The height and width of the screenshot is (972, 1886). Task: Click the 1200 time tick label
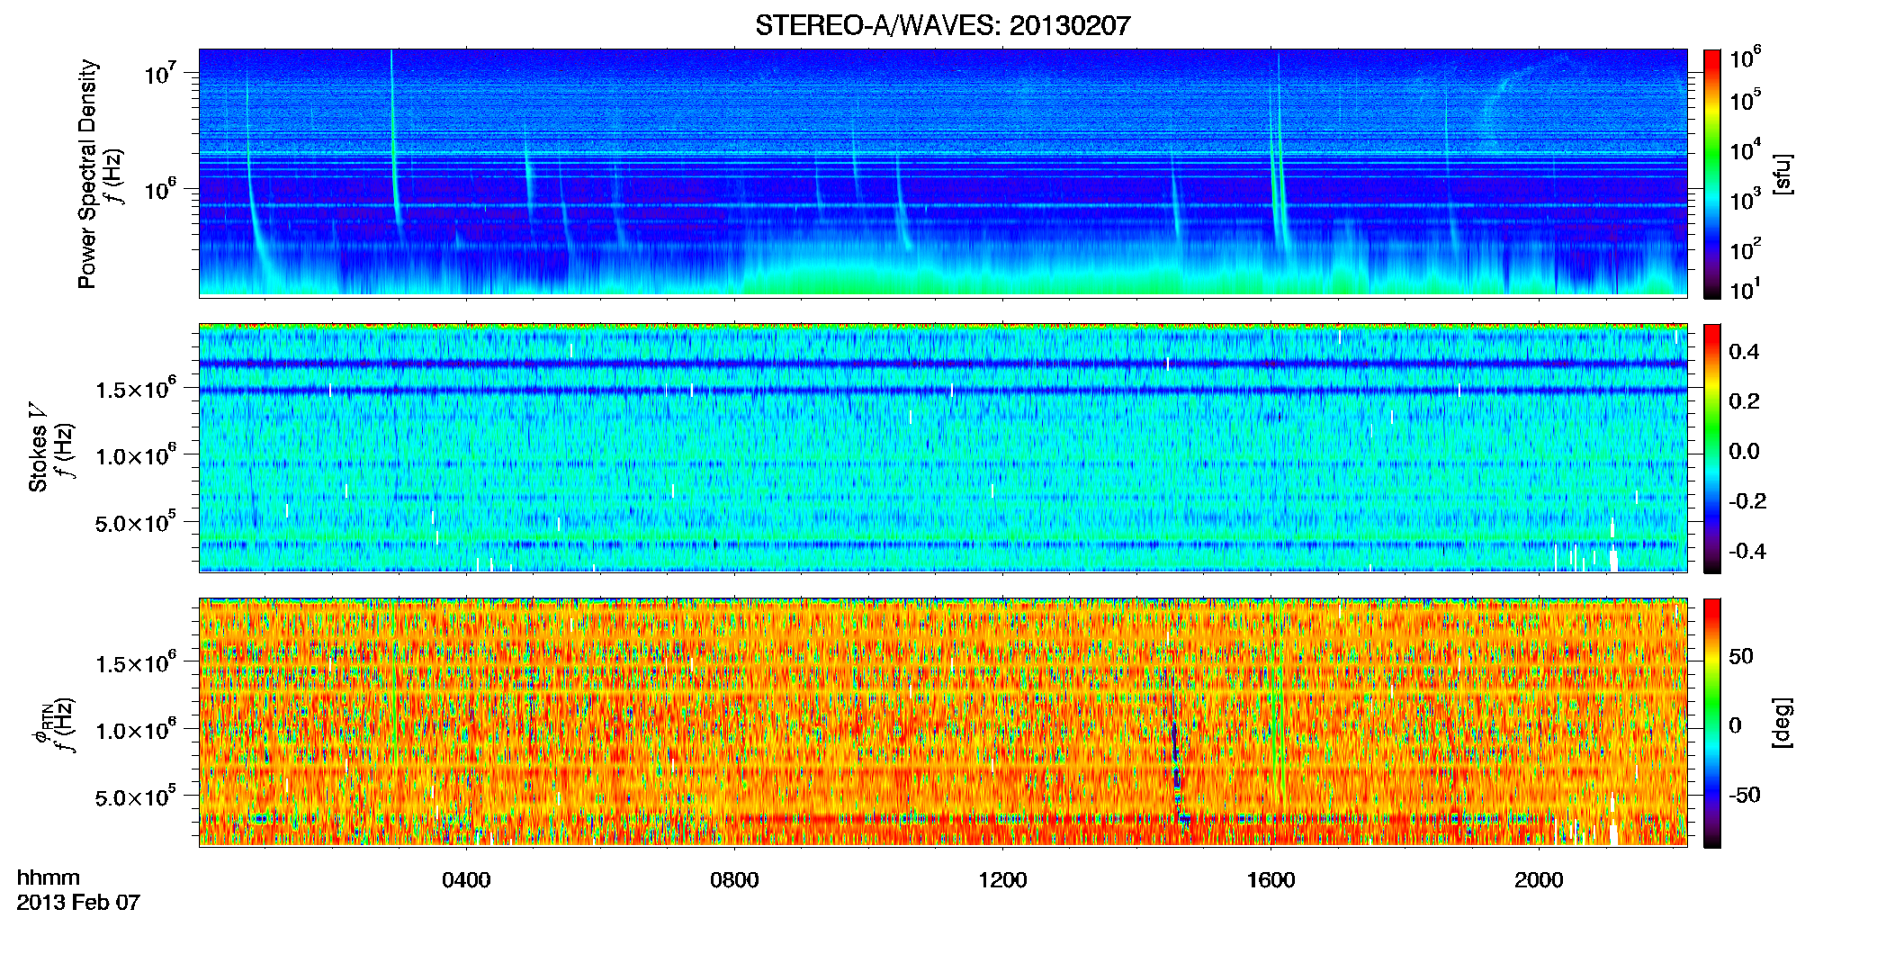[1002, 879]
